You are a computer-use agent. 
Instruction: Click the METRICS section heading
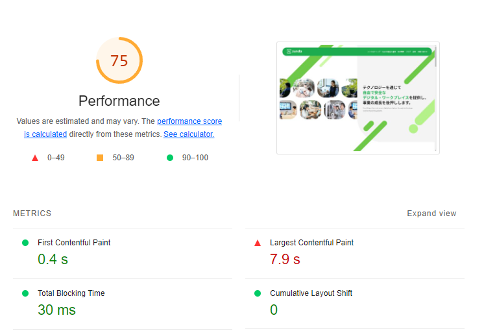(x=32, y=214)
